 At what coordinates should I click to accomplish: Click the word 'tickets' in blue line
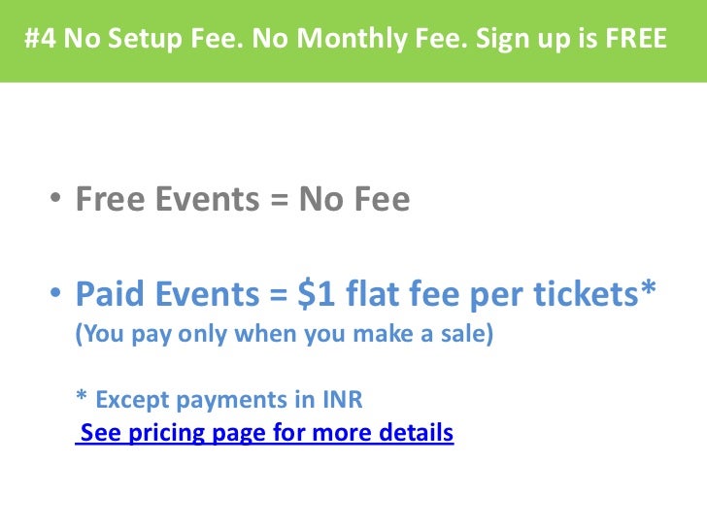pos(587,294)
